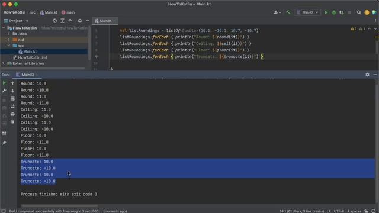
Task: Click Build completed status message
Action: point(68,211)
